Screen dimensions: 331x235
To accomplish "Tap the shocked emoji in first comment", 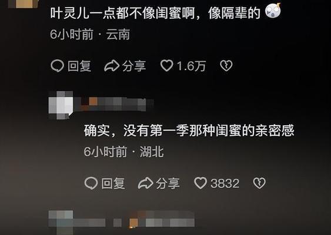I will [273, 11].
